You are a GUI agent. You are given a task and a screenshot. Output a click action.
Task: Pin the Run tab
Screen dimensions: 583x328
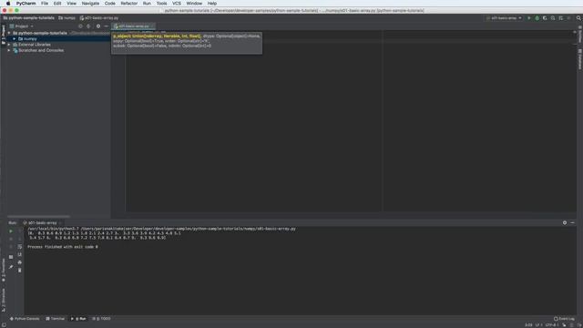[11, 267]
